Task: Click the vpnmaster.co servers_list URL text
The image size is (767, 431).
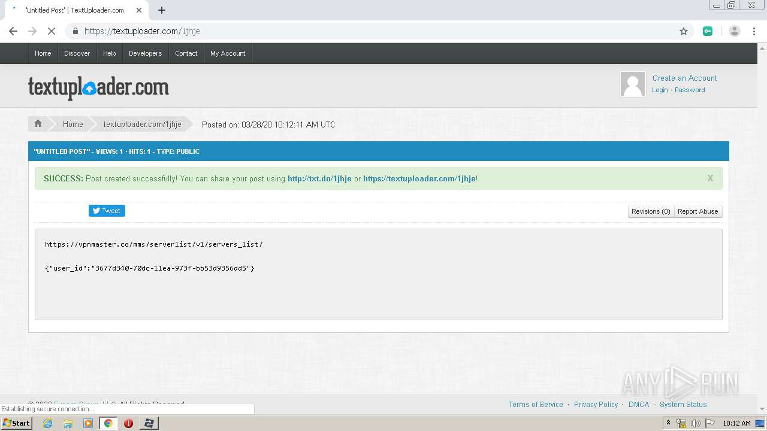Action: click(x=154, y=244)
